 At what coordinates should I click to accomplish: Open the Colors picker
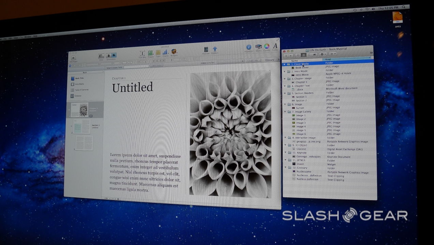pos(267,46)
